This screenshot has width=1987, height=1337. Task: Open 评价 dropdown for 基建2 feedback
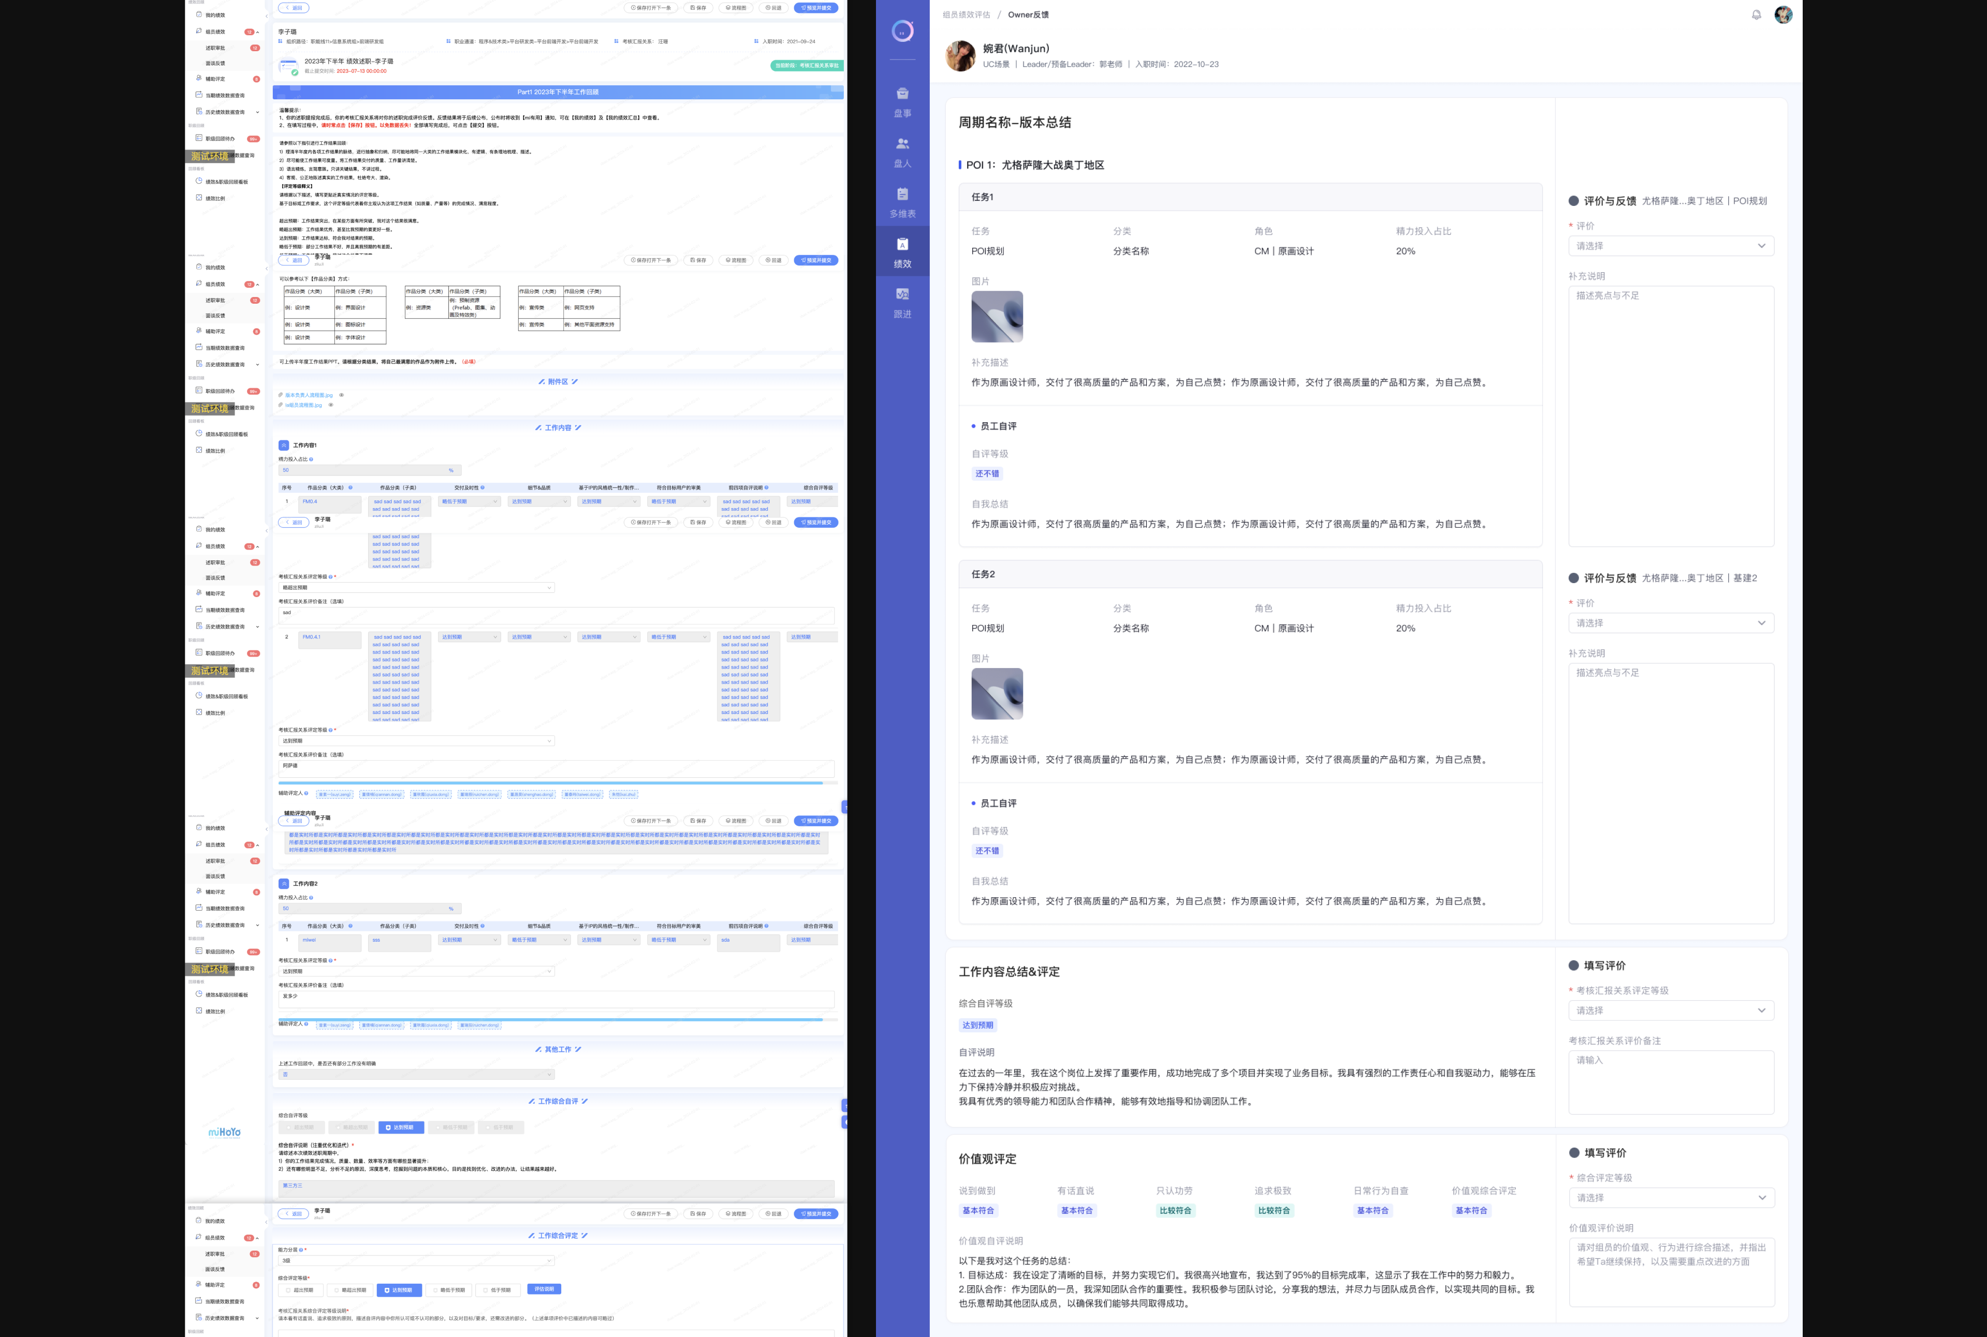coord(1671,623)
